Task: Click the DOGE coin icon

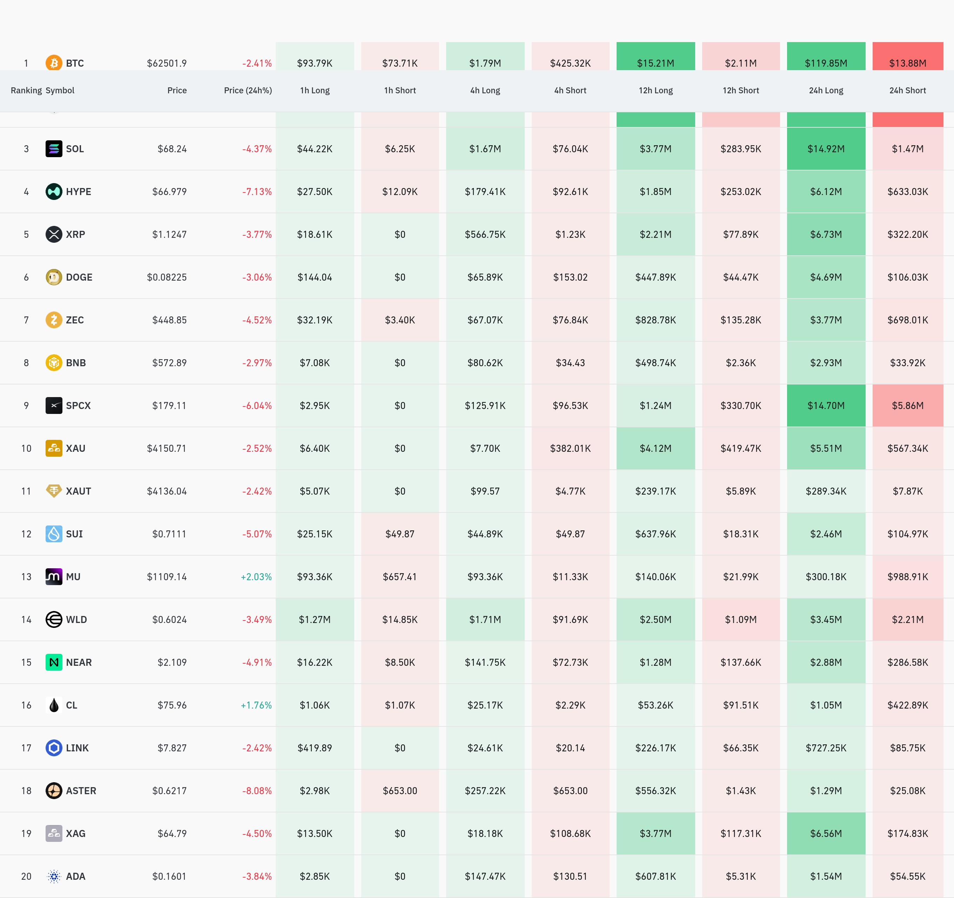Action: tap(54, 277)
